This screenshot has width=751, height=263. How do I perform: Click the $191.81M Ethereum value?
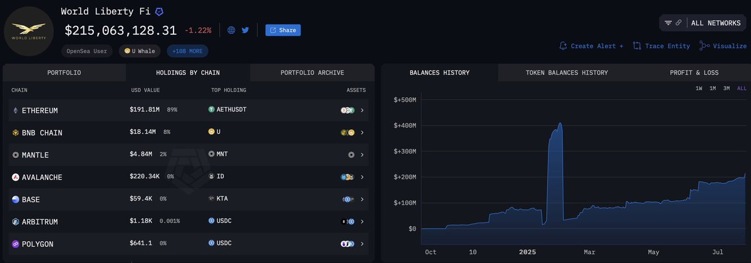pos(144,109)
